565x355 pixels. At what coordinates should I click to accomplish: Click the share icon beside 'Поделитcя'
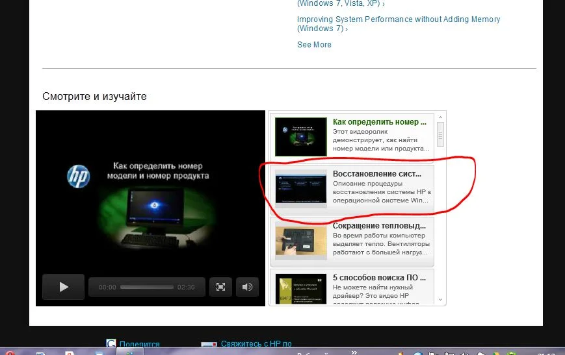pyautogui.click(x=111, y=343)
